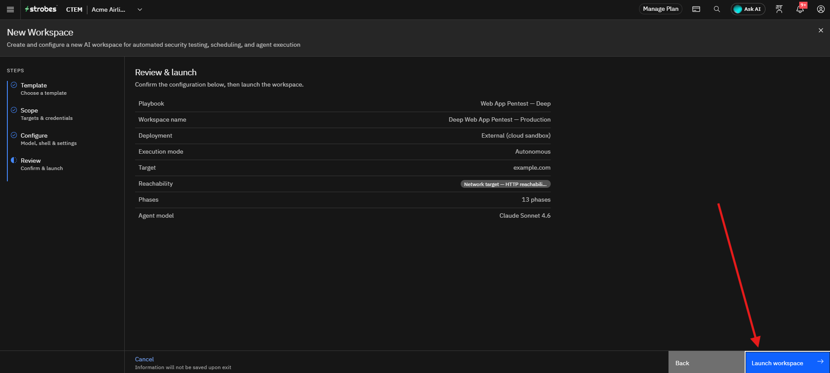The image size is (830, 373).
Task: Open the search magnifier icon
Action: (717, 9)
